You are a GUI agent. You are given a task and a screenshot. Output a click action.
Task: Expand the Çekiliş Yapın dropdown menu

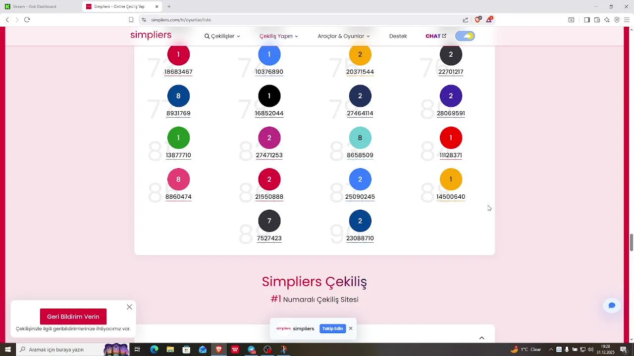pyautogui.click(x=279, y=36)
